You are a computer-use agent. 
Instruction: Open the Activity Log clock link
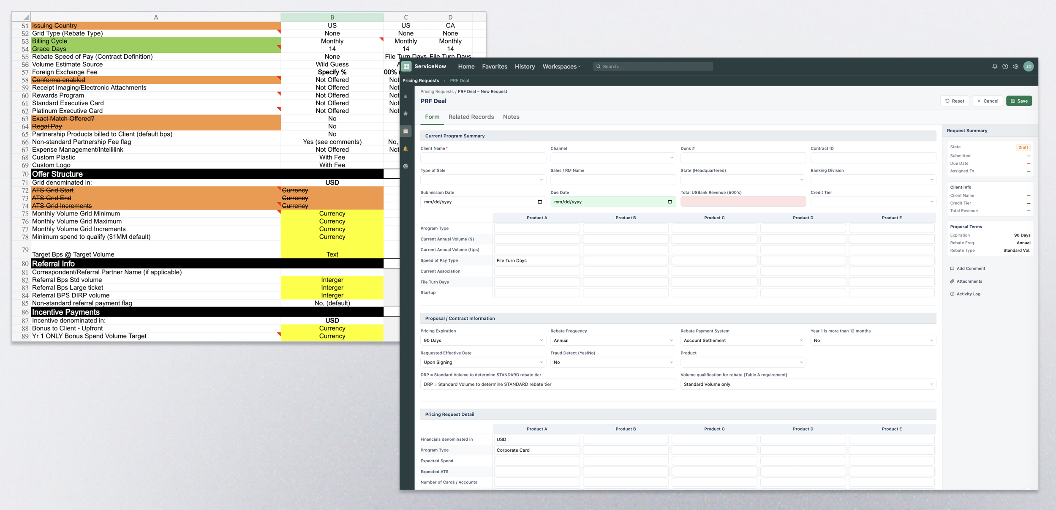coord(966,294)
